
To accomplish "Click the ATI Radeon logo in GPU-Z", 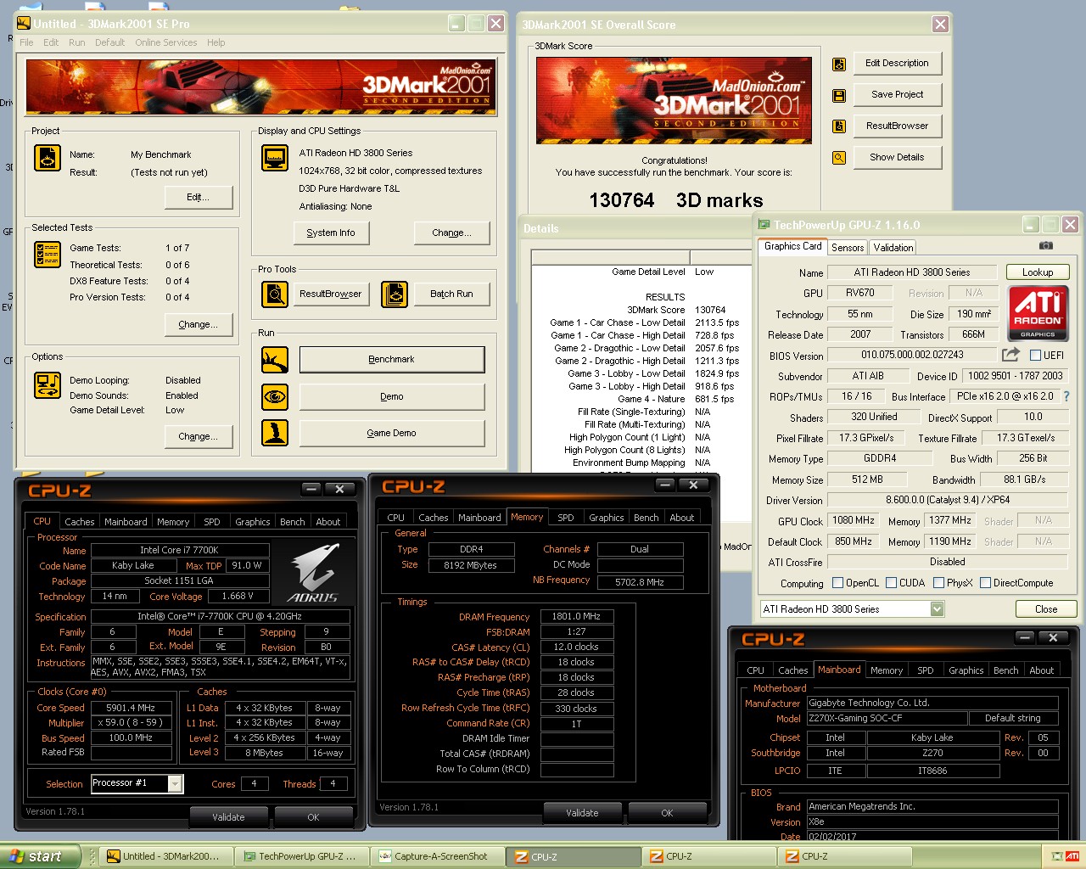I will (1038, 313).
